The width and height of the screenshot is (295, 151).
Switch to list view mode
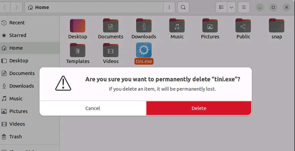(x=221, y=7)
